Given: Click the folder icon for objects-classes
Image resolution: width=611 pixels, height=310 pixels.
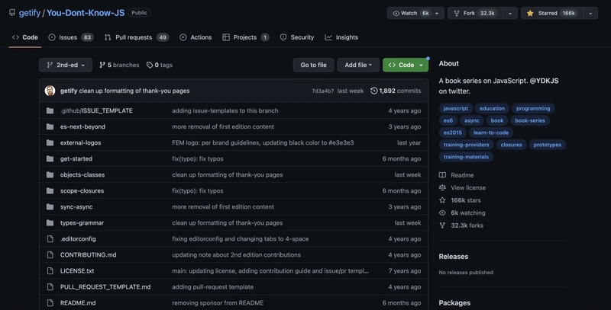Looking at the screenshot, I should click(50, 175).
